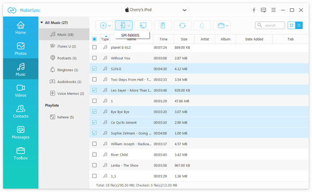Viewport: 312px width, 192px height.
Task: Toggle the select-all checkbox in header
Action: pyautogui.click(x=95, y=39)
